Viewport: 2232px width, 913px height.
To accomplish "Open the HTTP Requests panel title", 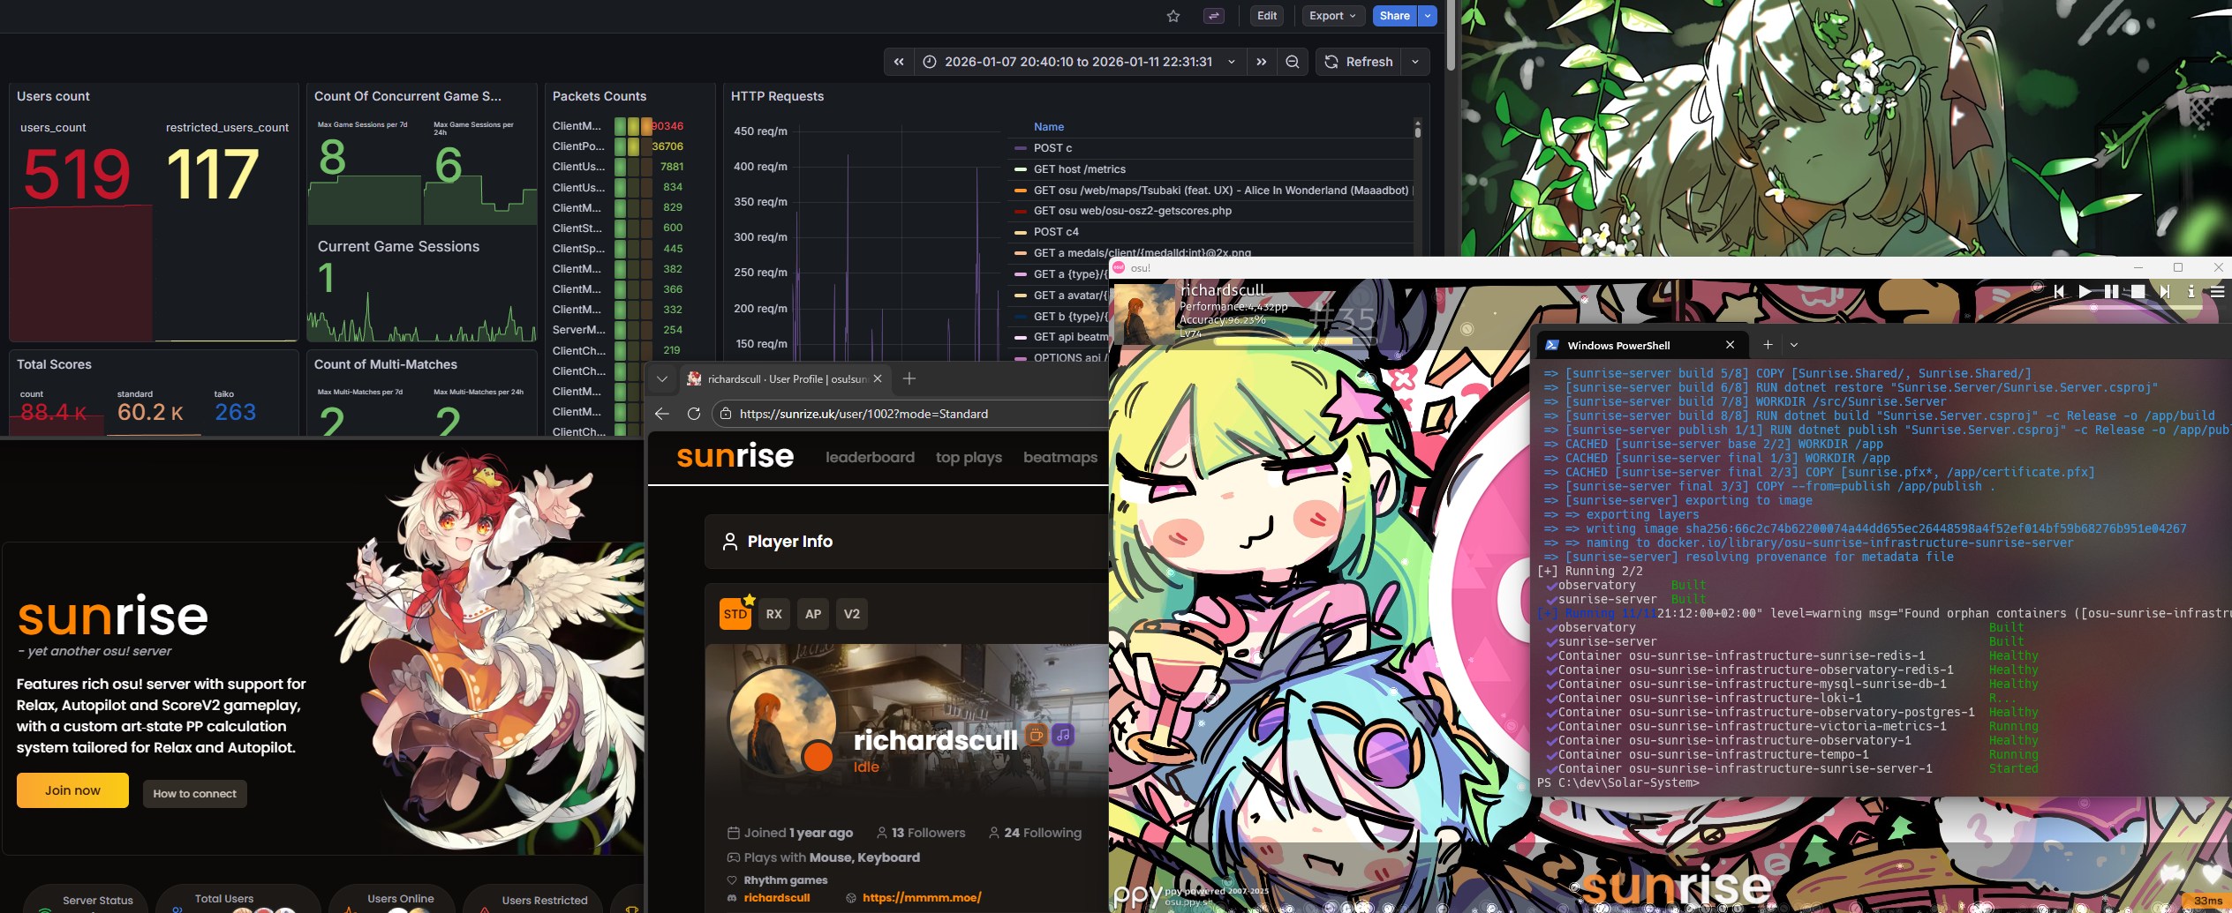I will point(777,96).
